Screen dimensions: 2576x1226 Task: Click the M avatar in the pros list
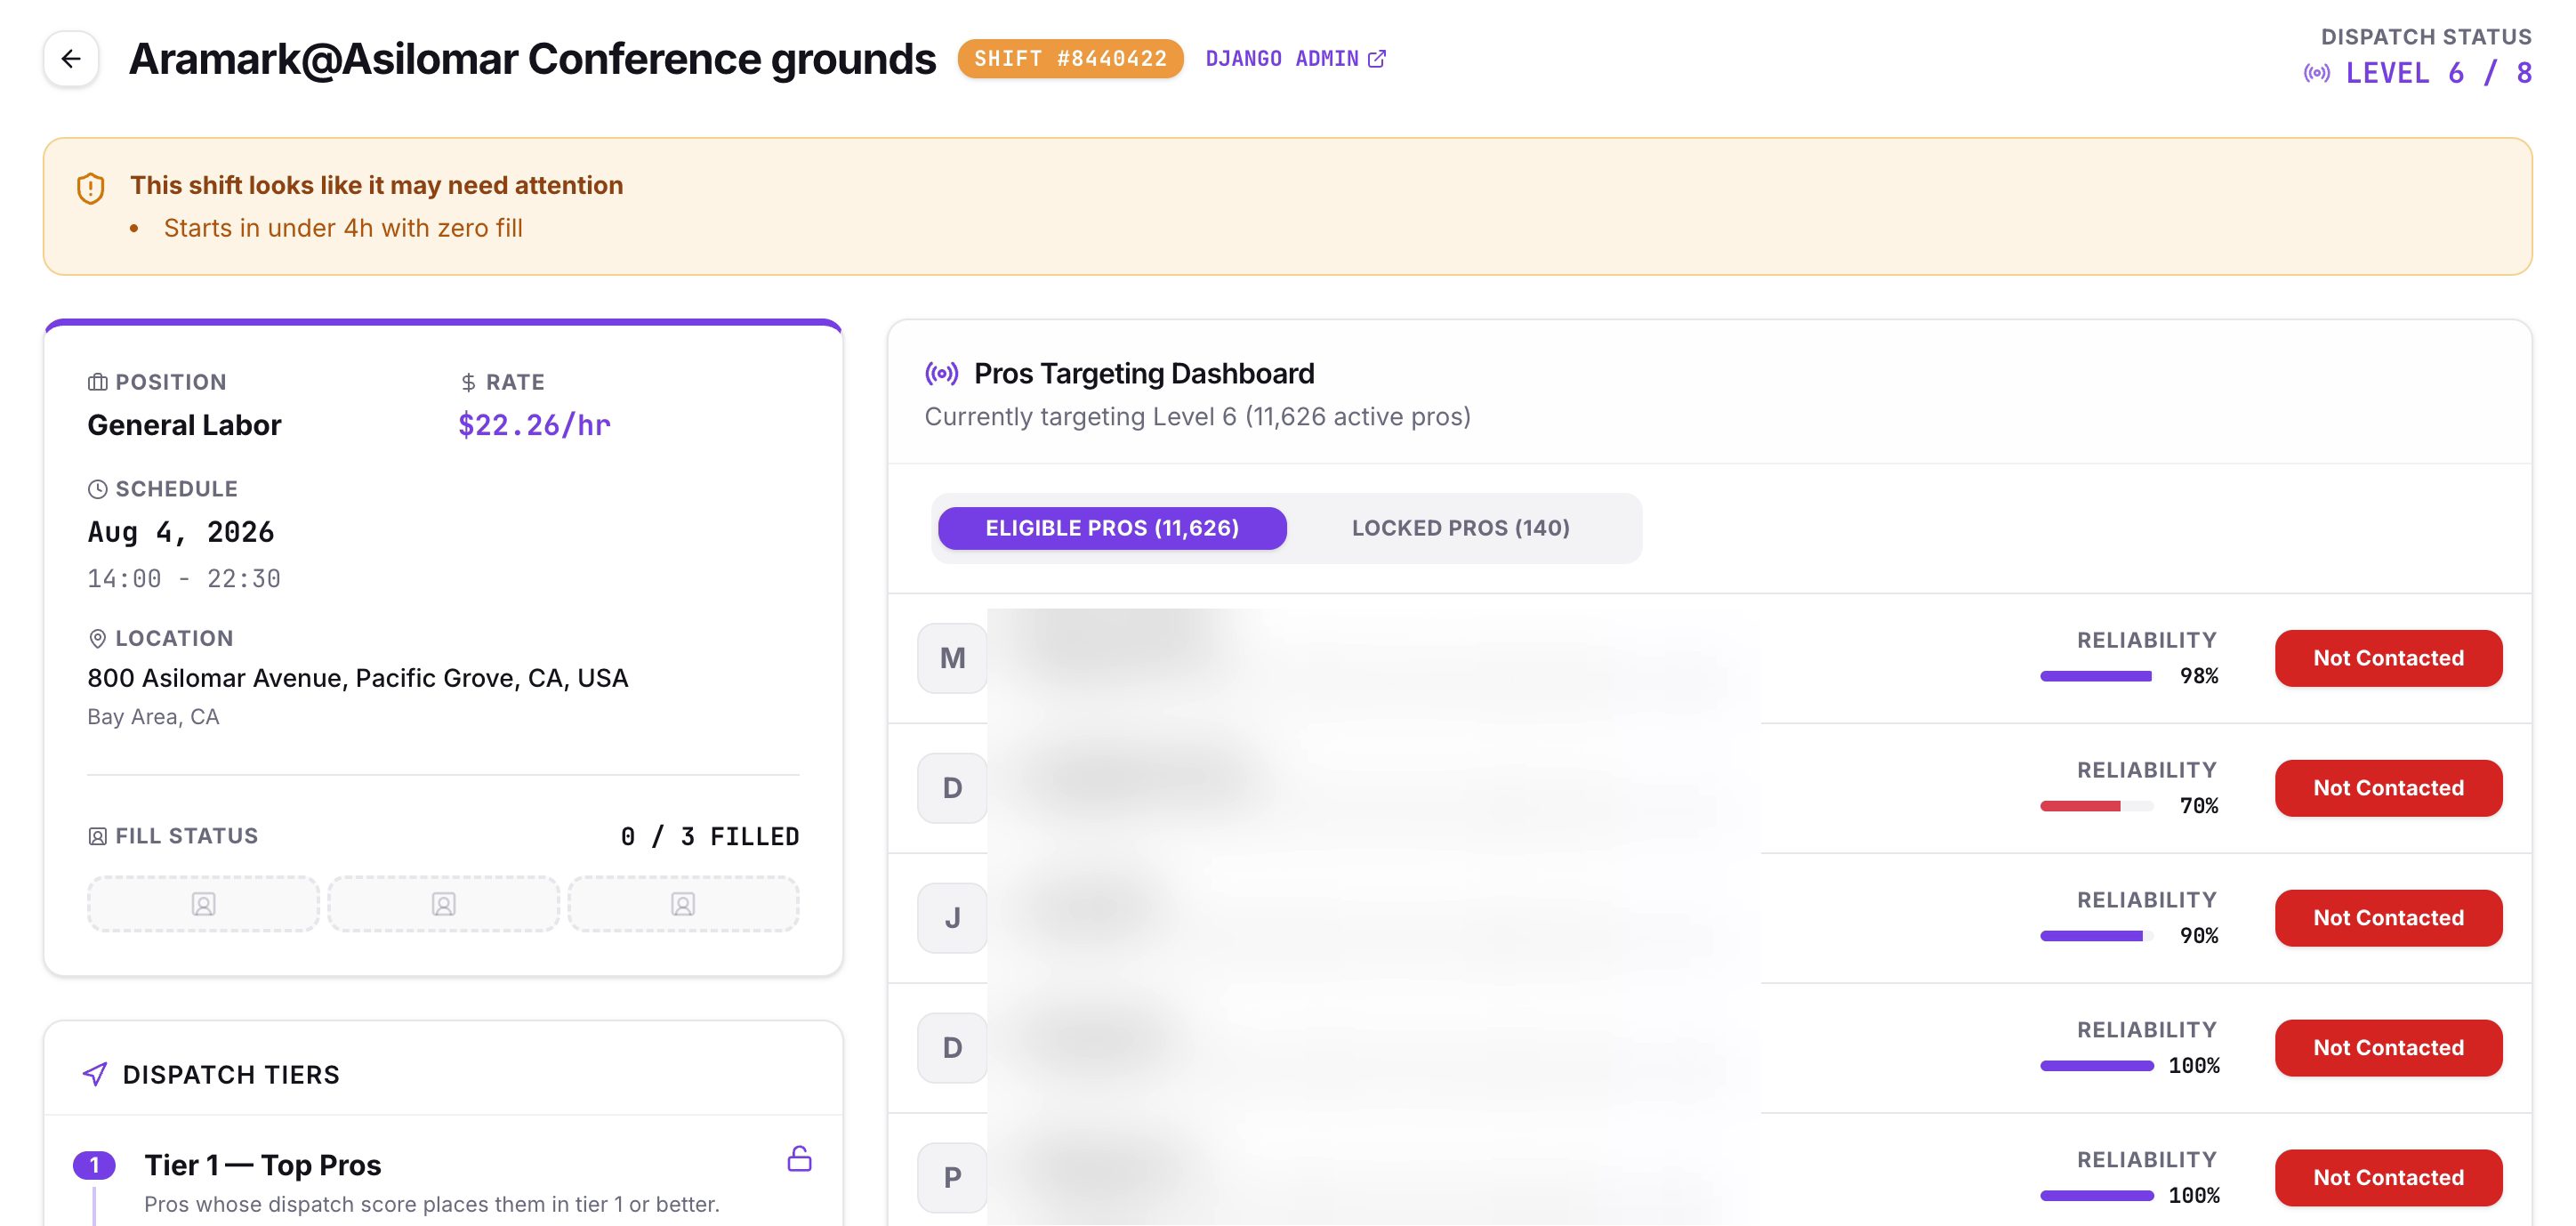point(952,658)
